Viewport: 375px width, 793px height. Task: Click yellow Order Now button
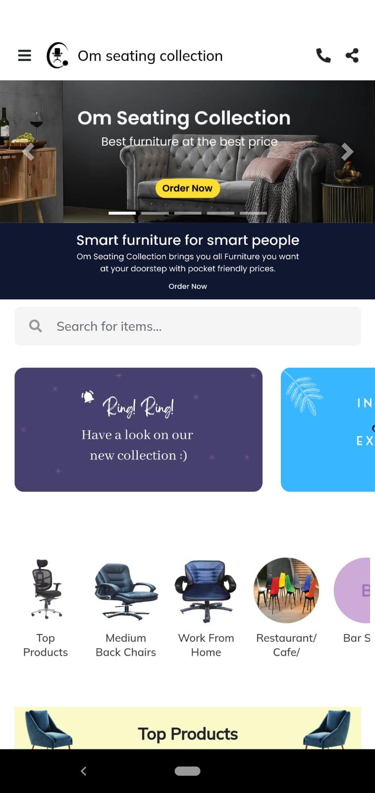[187, 188]
